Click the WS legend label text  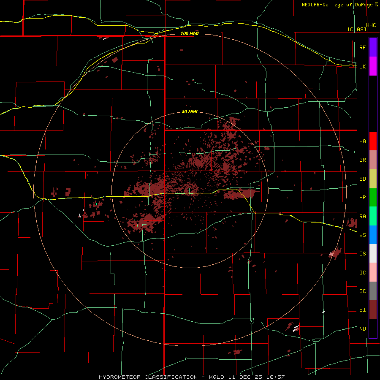362,235
